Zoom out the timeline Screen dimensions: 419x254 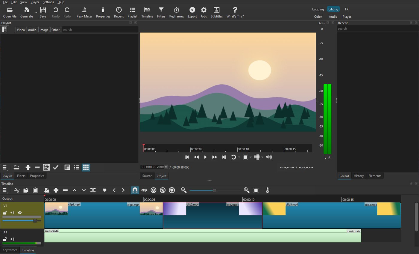point(184,190)
